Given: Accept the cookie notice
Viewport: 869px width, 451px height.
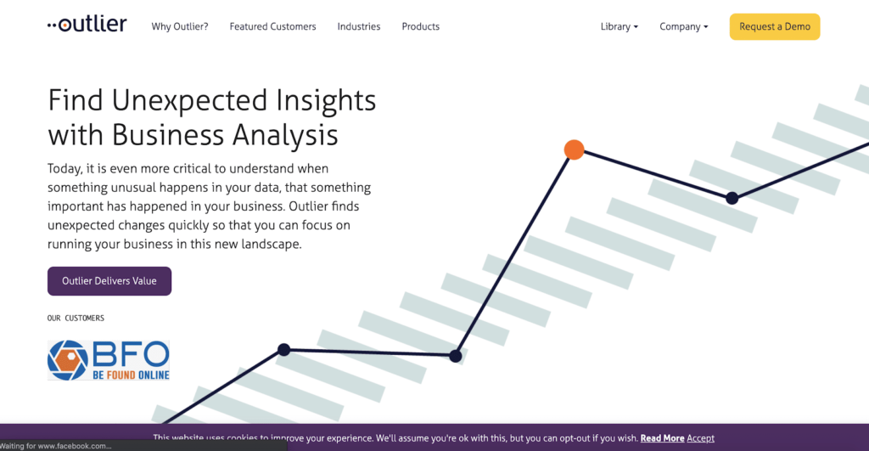Looking at the screenshot, I should coord(701,438).
